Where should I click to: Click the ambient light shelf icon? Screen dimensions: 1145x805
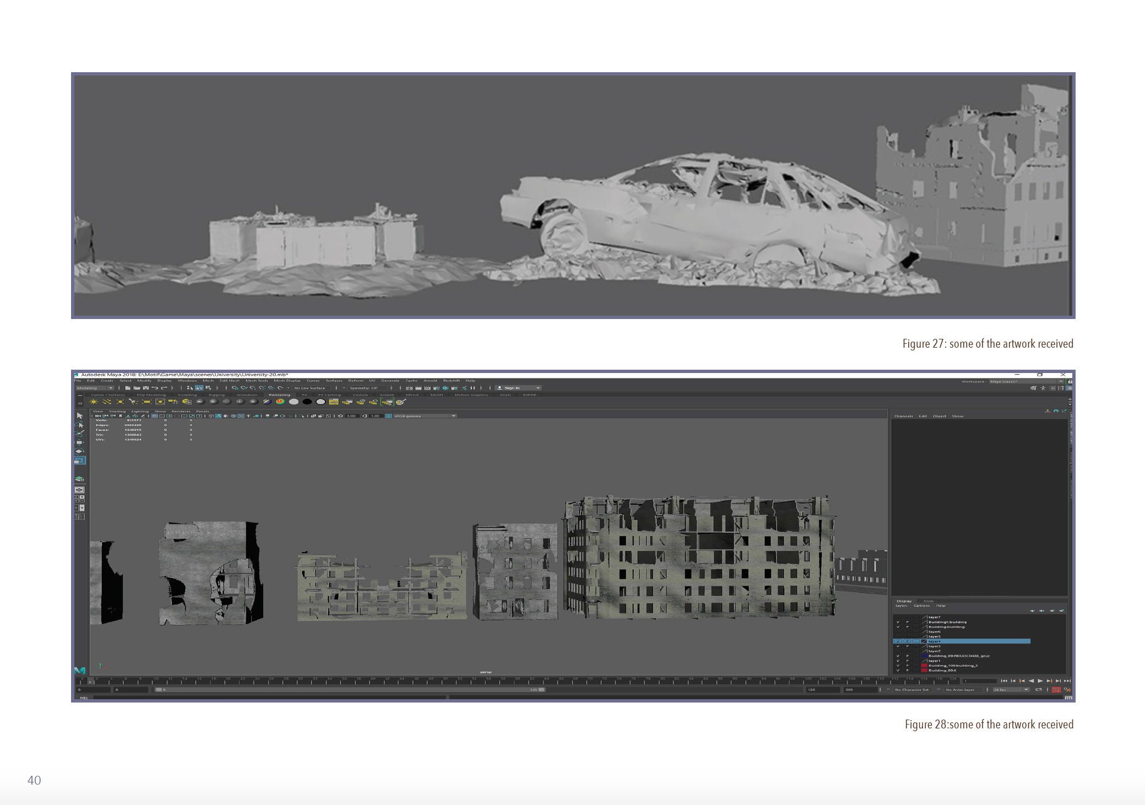click(94, 402)
